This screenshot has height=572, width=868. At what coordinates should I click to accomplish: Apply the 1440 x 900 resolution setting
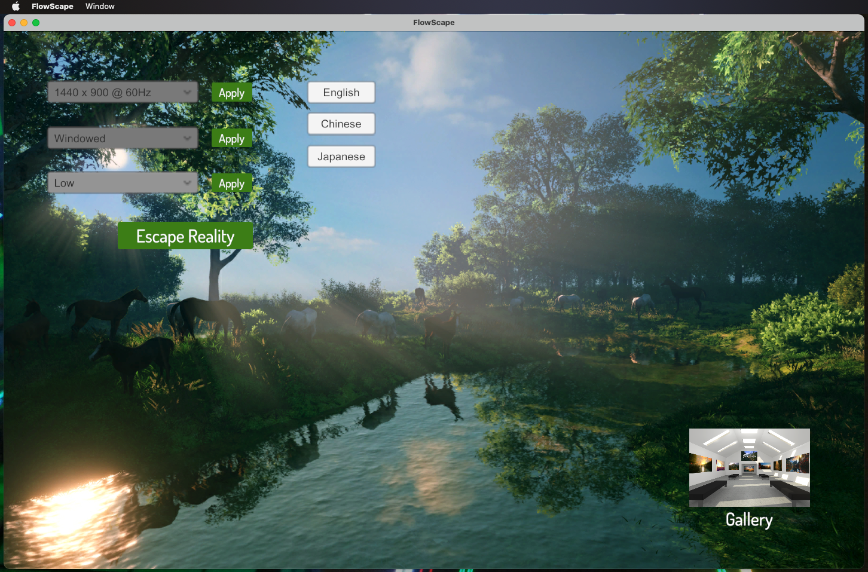231,93
